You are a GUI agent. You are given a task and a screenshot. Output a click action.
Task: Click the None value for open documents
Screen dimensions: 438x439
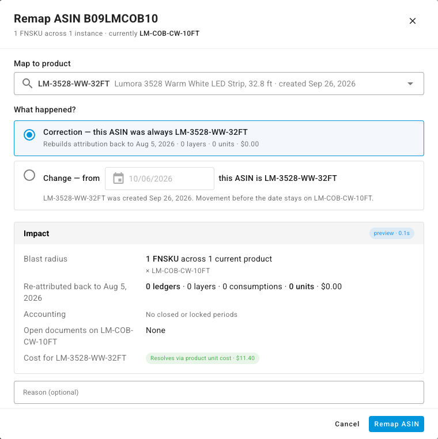point(156,330)
